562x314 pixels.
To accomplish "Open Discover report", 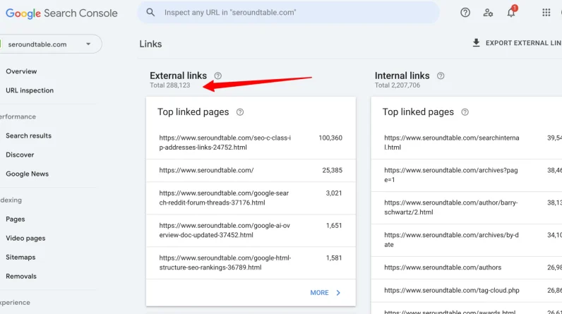I will pos(20,155).
